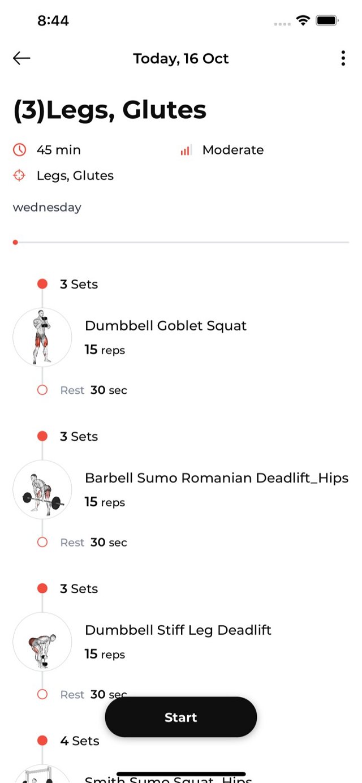Tap the Moderate difficulty bars icon
The image size is (362, 783).
coord(186,150)
